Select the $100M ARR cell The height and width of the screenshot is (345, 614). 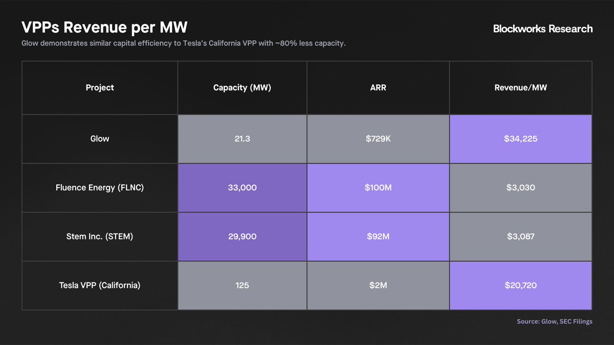(x=378, y=188)
